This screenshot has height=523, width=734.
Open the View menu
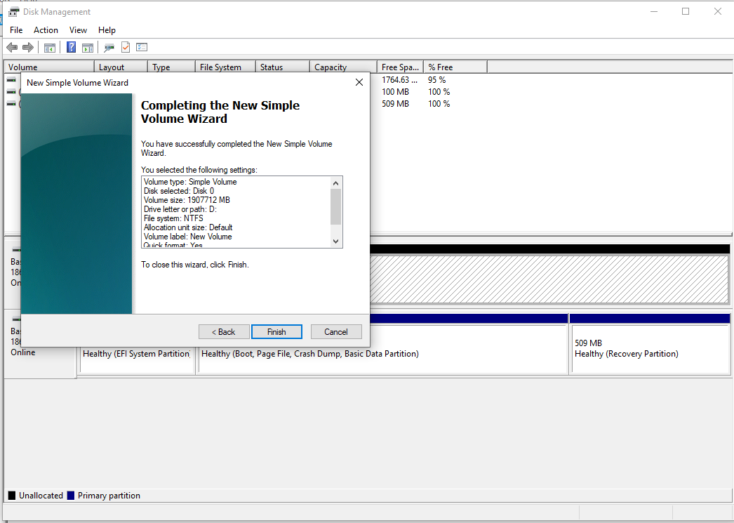tap(78, 29)
